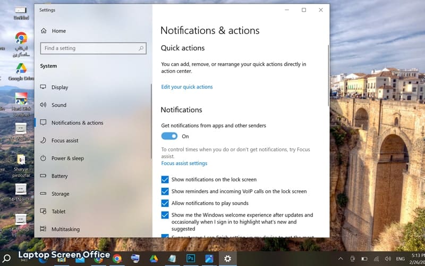Open the taskbar search magnifier

click(6, 258)
